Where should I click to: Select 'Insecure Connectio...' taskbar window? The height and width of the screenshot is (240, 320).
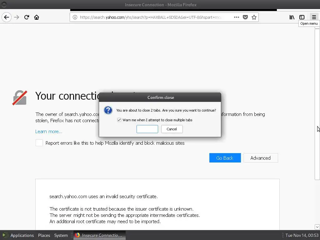coord(99,235)
